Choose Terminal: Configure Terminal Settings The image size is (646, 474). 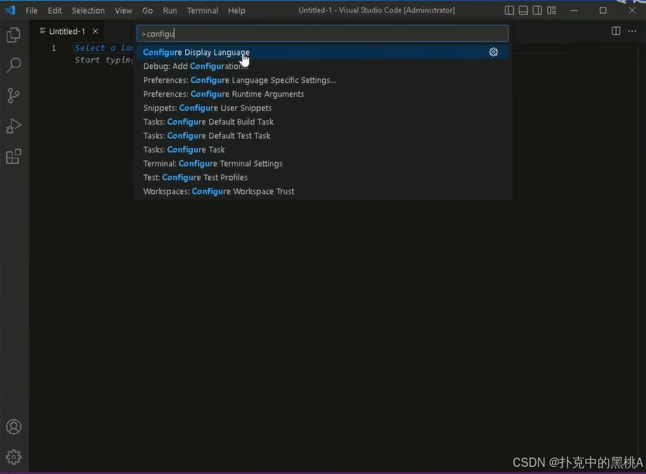tap(323, 164)
